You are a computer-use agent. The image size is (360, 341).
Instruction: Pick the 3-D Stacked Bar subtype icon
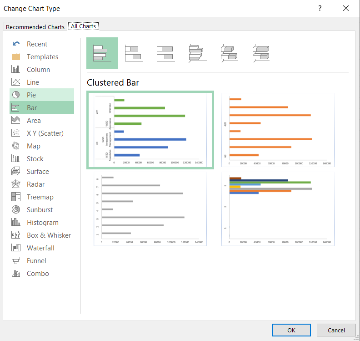[230, 53]
